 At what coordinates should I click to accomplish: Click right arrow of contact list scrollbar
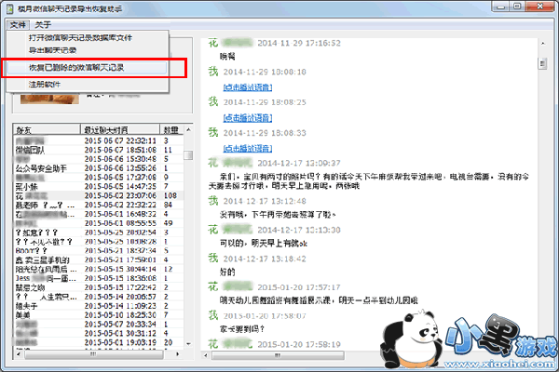tap(178, 354)
